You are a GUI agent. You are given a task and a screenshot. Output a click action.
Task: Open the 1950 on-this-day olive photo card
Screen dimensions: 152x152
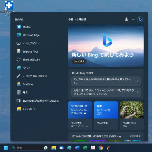coord(132,116)
